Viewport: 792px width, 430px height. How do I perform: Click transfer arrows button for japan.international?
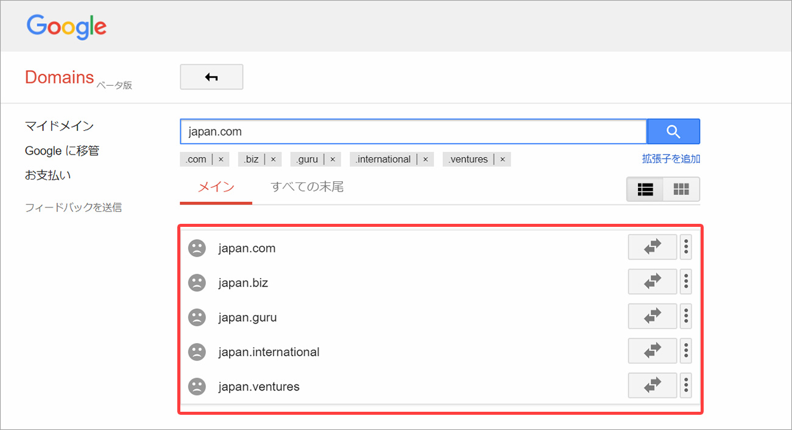click(x=652, y=350)
